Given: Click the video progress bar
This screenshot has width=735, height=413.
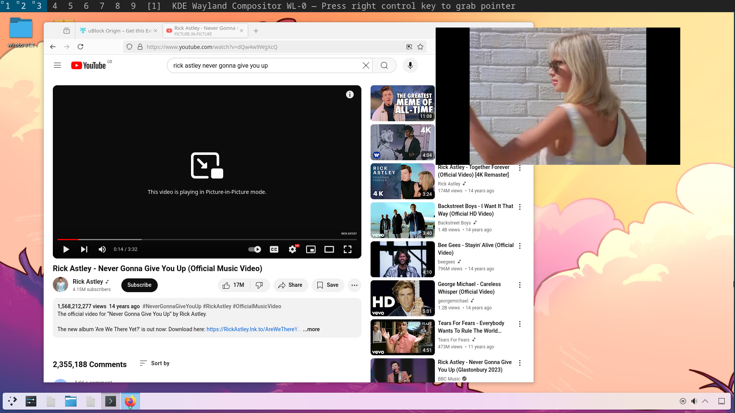Looking at the screenshot, I should coord(207,239).
